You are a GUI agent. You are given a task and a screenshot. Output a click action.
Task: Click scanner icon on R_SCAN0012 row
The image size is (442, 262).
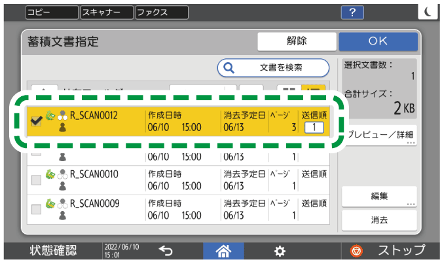point(50,115)
